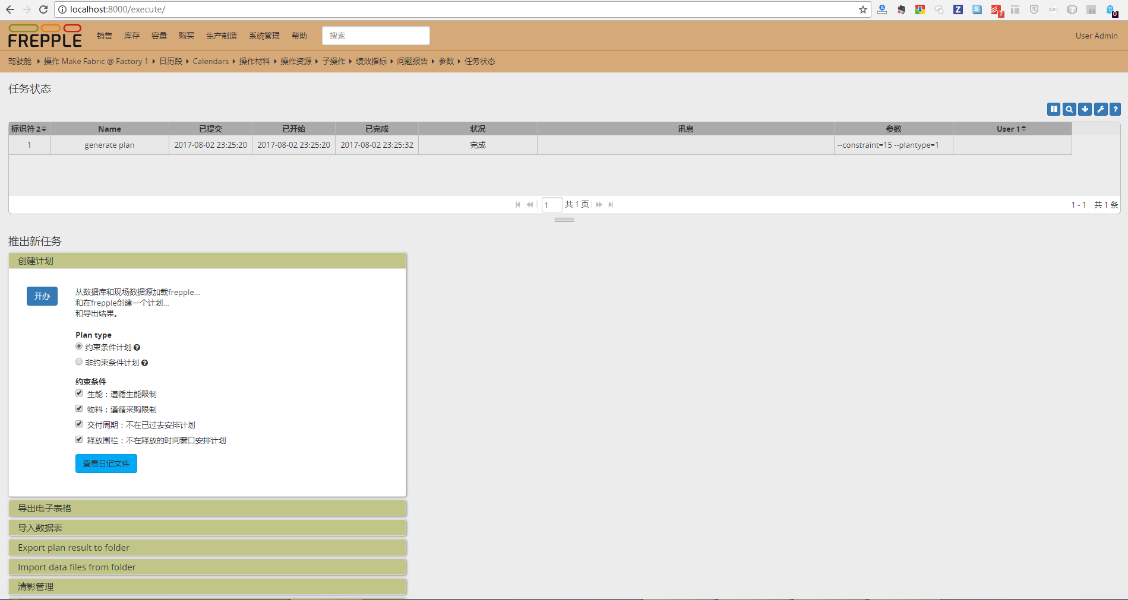Click help icon beside 非约束条件计划 option

[144, 363]
